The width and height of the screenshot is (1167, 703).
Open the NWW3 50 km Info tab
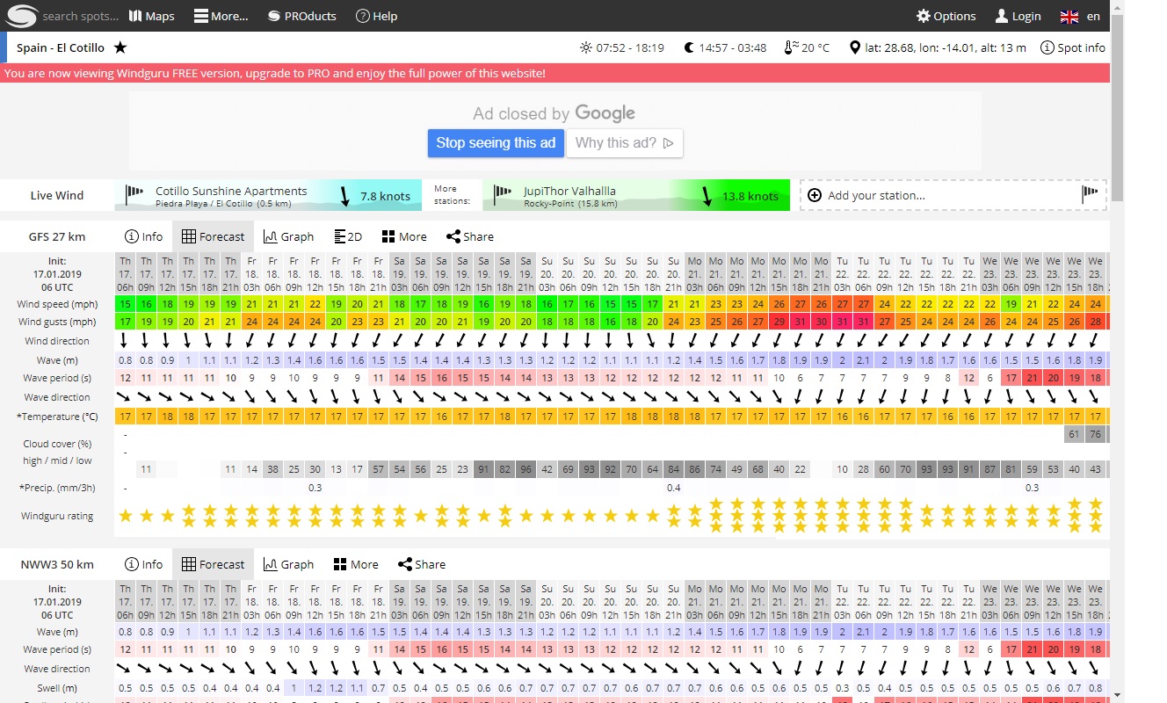coord(143,564)
